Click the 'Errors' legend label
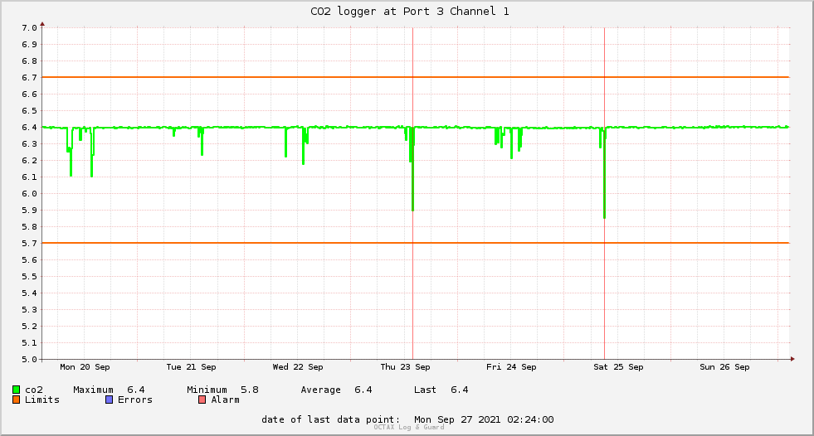This screenshot has width=814, height=436. tap(135, 400)
